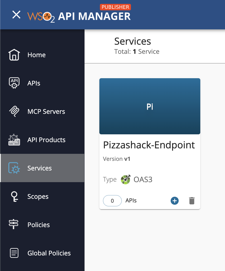Create API using the plus icon
Image resolution: width=225 pixels, height=271 pixels.
[x=175, y=201]
